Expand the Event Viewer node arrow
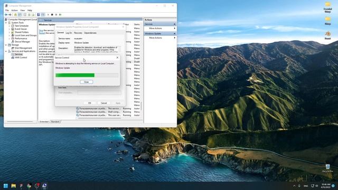The width and height of the screenshot is (338, 190). click(10, 29)
